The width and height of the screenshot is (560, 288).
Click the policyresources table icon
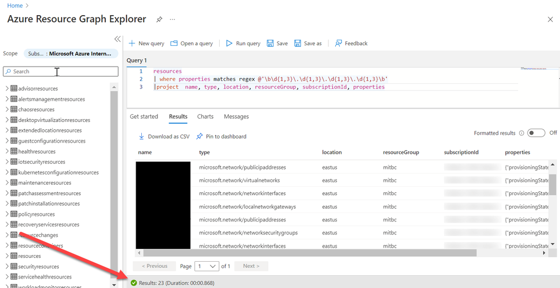[x=14, y=214]
